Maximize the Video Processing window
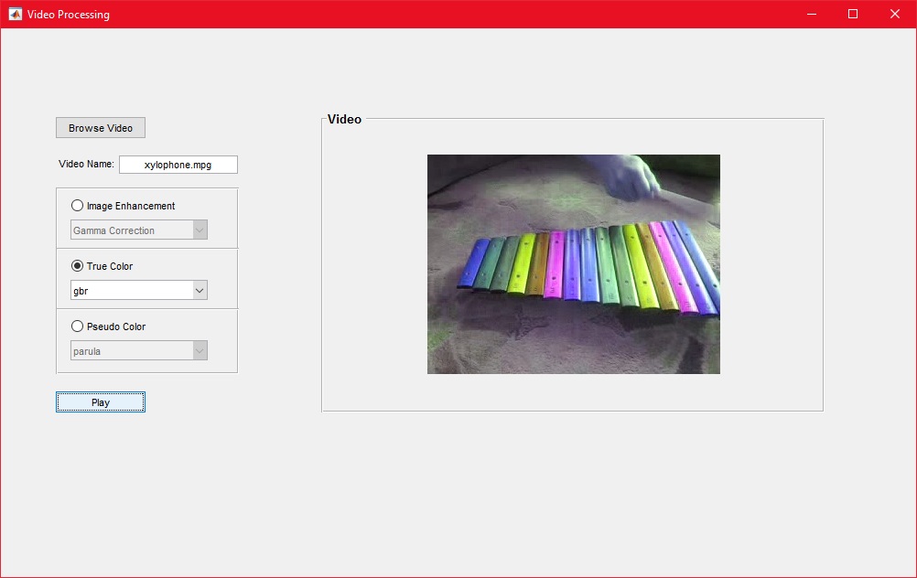Image resolution: width=917 pixels, height=578 pixels. pyautogui.click(x=853, y=14)
